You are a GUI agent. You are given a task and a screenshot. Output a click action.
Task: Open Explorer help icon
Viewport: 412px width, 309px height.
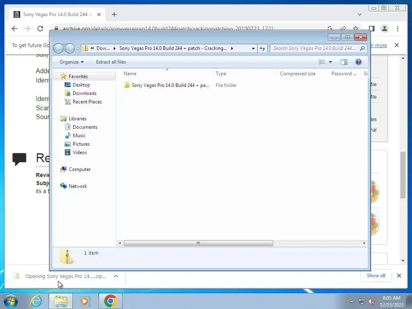(358, 62)
